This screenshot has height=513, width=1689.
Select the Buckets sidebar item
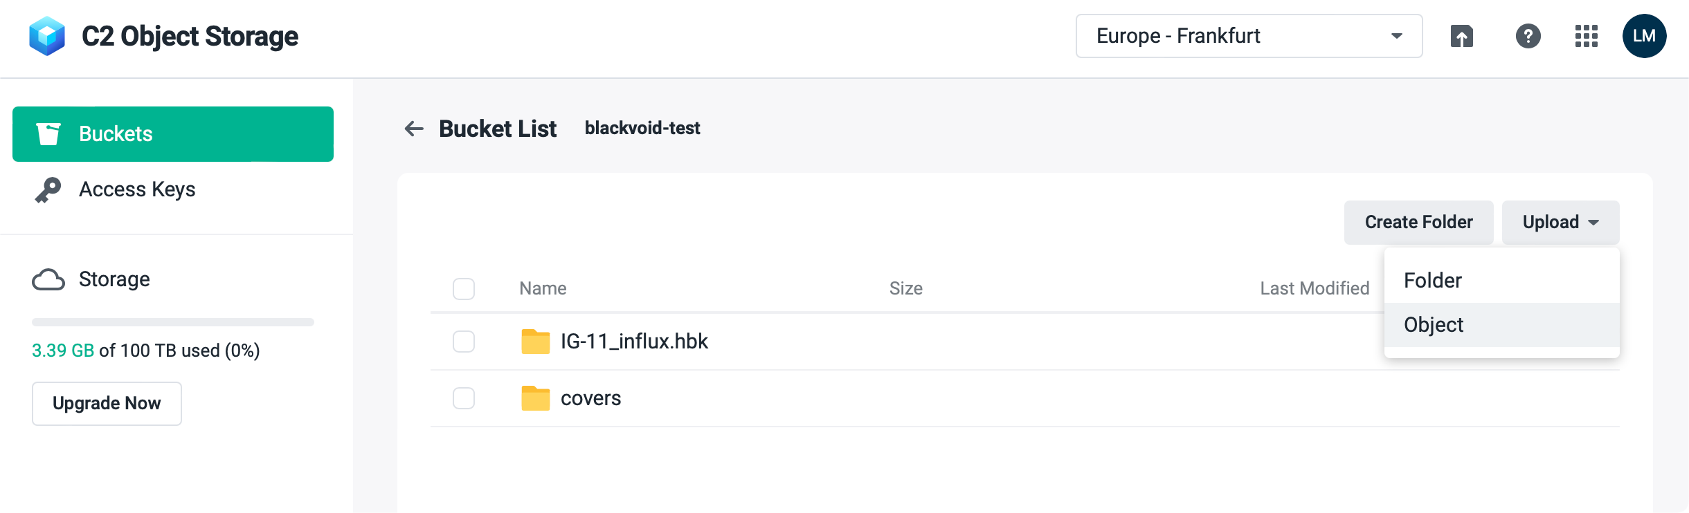[173, 134]
